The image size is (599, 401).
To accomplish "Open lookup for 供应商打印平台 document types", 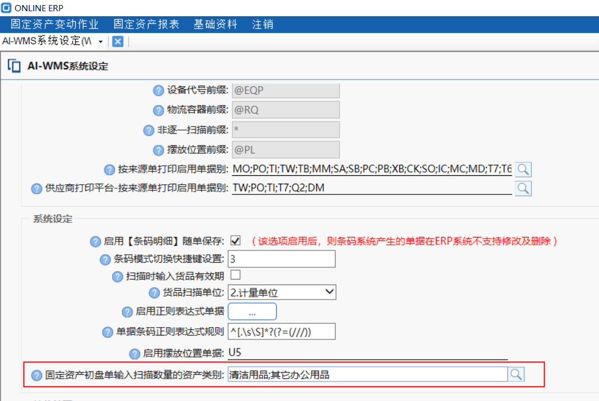I will 523,188.
